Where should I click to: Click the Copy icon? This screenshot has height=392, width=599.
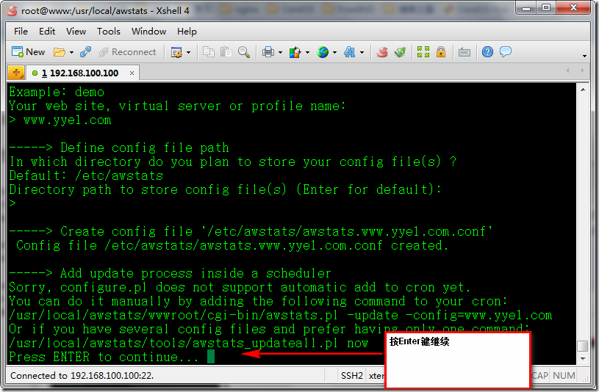[x=208, y=51]
